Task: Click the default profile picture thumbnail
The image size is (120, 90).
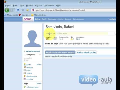Action: (x=32, y=38)
